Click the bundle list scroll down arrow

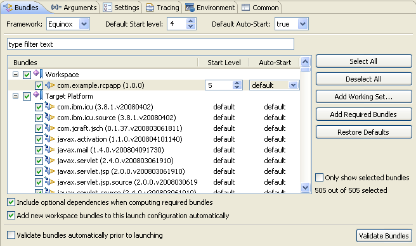[306, 187]
